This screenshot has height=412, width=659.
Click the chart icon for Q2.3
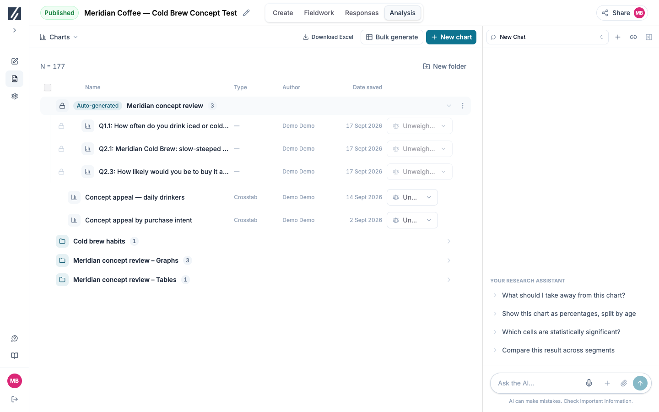pos(88,172)
